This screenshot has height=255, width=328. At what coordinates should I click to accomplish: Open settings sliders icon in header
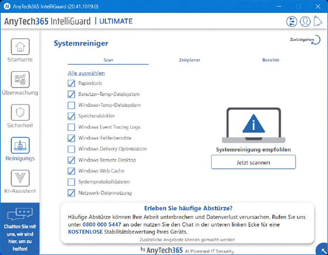292,21
